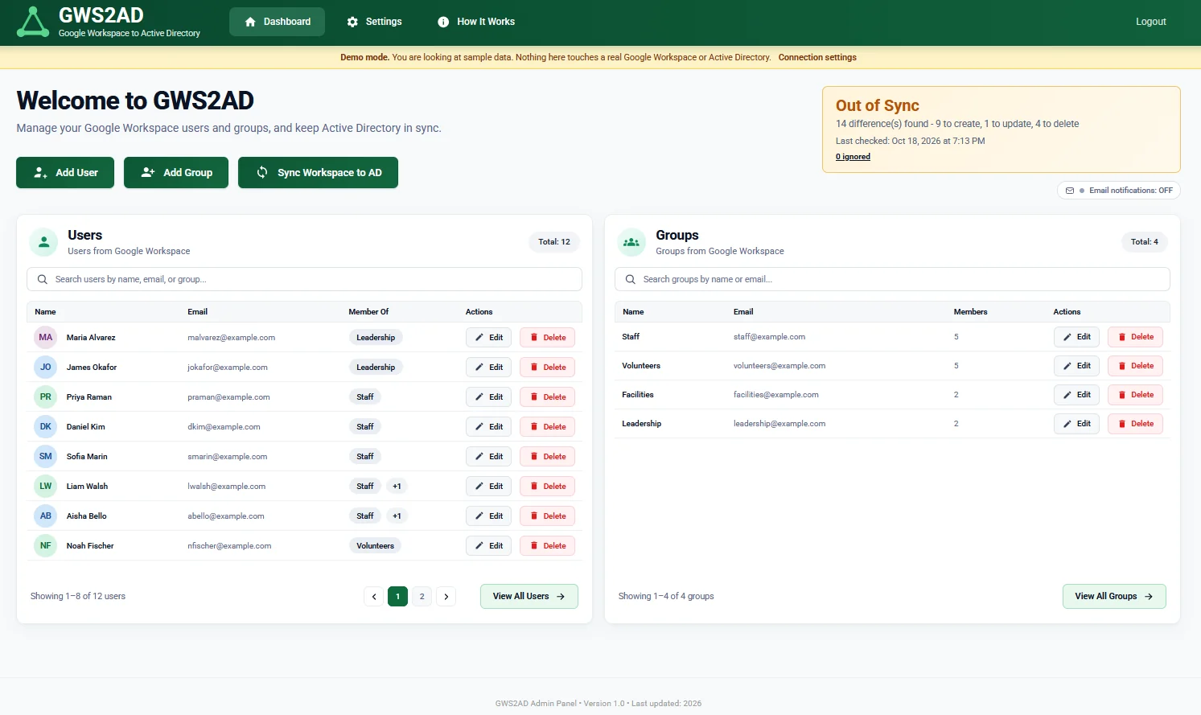This screenshot has width=1201, height=715.
Task: Edit the Staff group
Action: 1076,337
